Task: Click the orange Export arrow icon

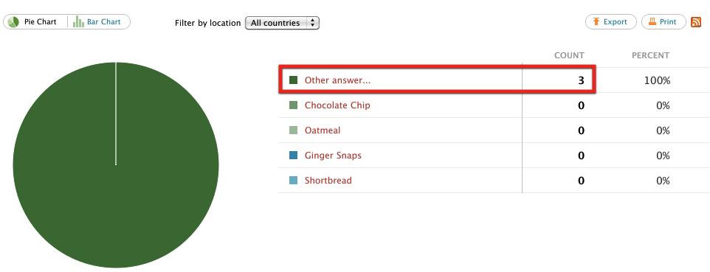Action: 596,21
